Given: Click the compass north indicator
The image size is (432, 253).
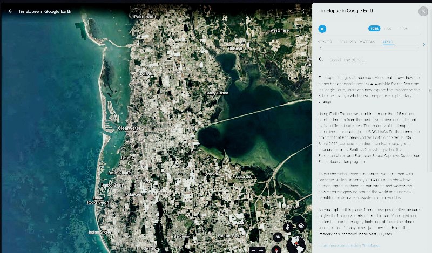Looking at the screenshot, I should pos(276,249).
